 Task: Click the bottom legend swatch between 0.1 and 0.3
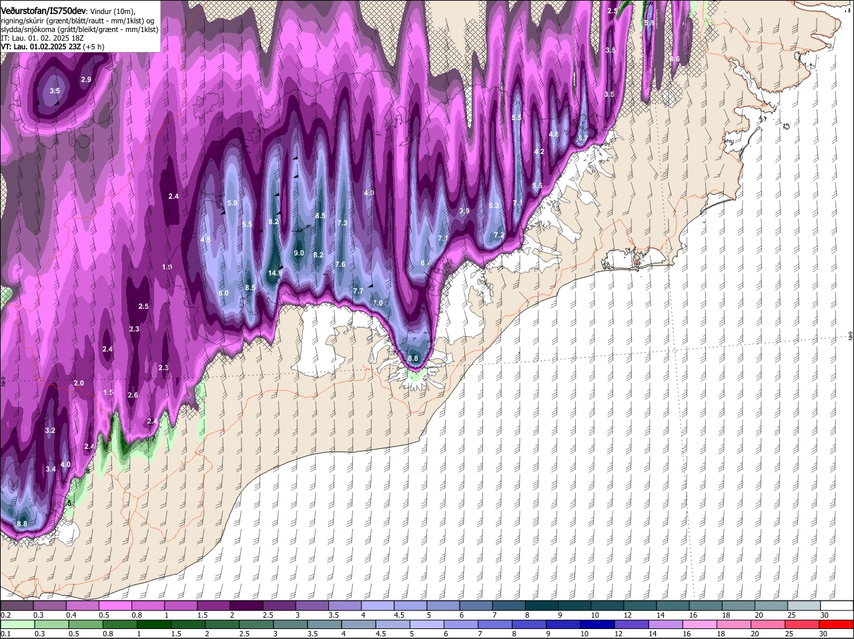[17, 624]
